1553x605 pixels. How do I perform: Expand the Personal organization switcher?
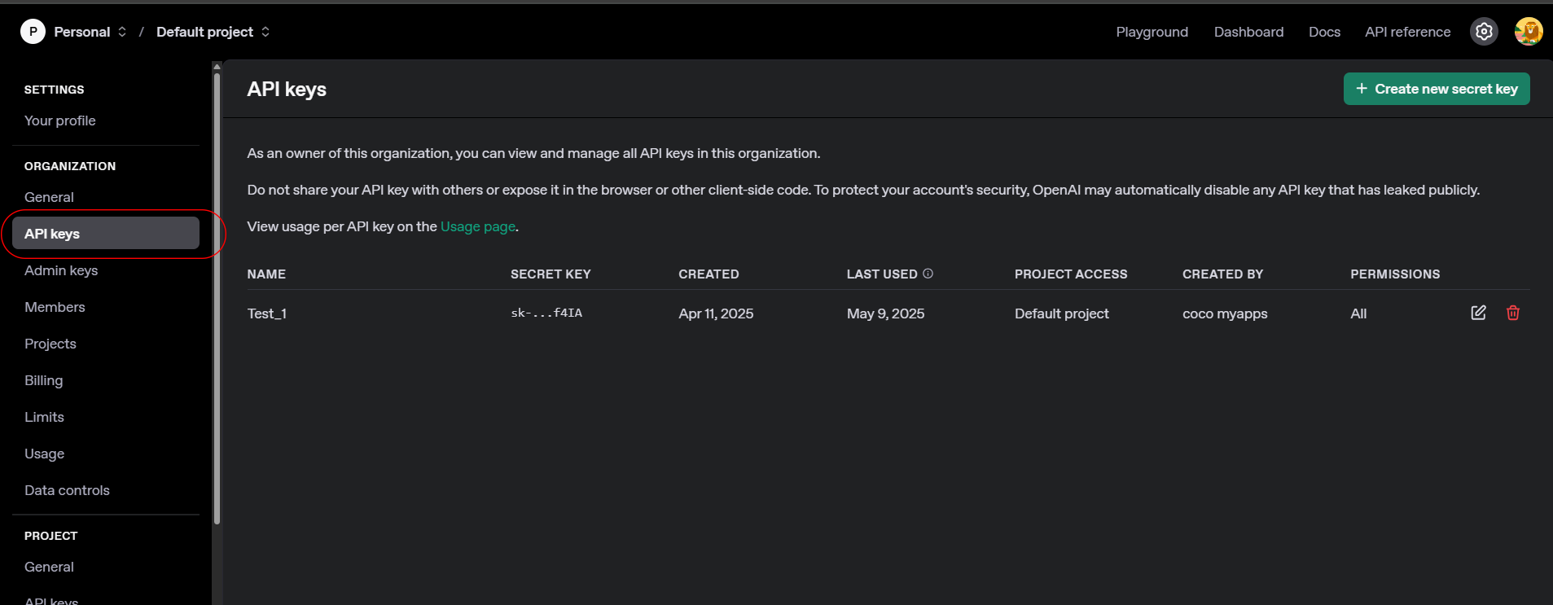[122, 32]
